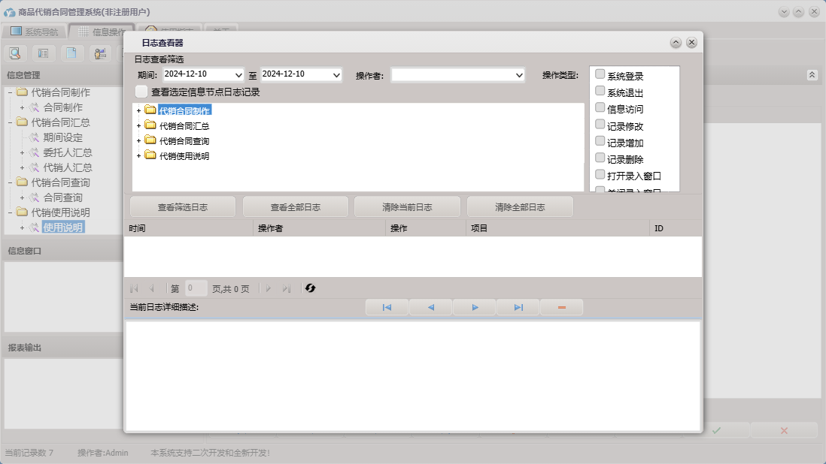
Task: Click the refresh icon in the log pager
Action: (x=310, y=288)
